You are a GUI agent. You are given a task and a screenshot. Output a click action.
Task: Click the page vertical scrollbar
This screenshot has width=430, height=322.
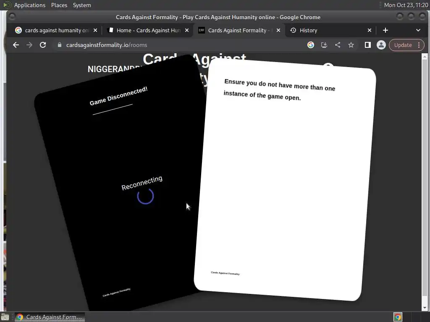point(425,178)
